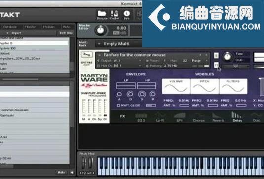This screenshot has height=179, width=264.
Task: Click the Import button in browser
Action: (x=16, y=33)
